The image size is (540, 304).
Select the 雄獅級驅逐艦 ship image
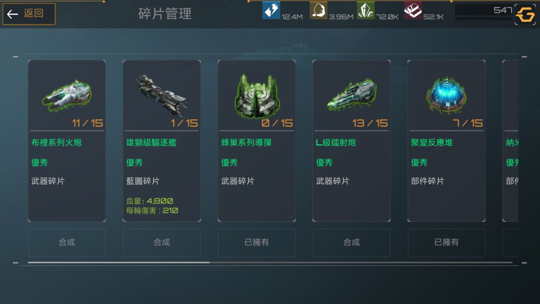pyautogui.click(x=161, y=96)
